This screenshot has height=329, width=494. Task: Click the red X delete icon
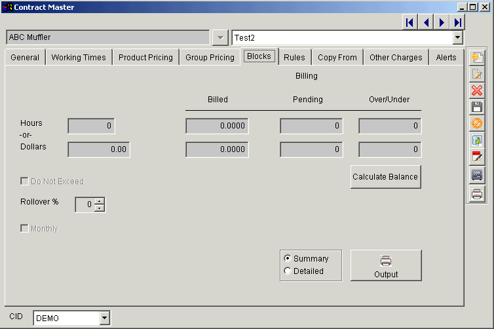click(477, 90)
